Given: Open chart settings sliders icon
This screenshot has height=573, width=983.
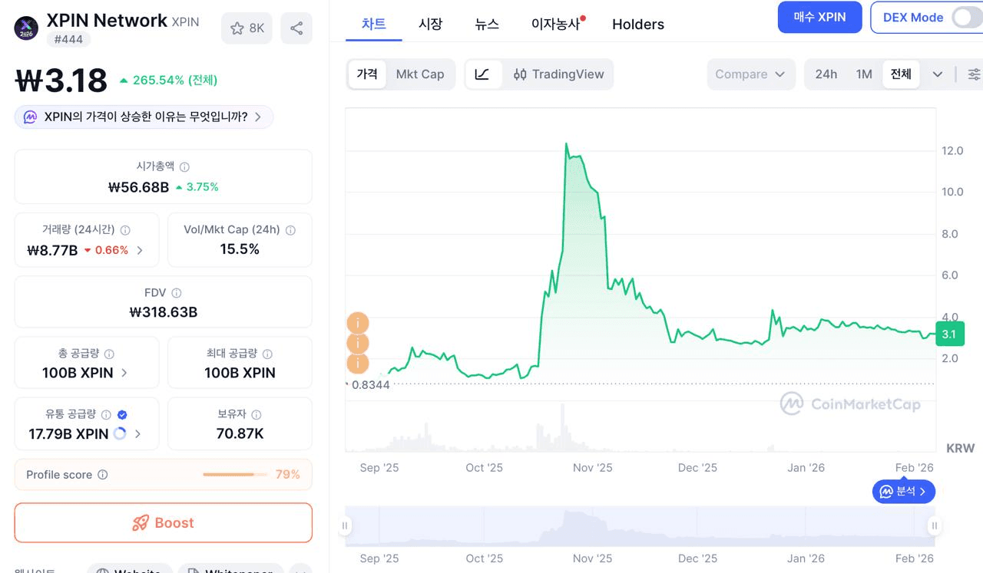Looking at the screenshot, I should point(974,74).
